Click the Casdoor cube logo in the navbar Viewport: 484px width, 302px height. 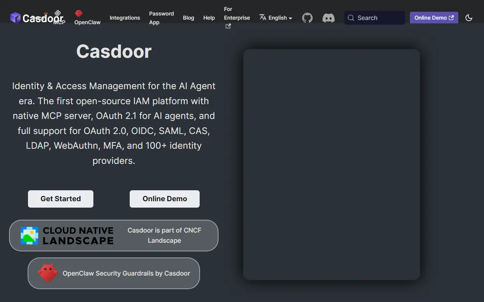[x=16, y=18]
